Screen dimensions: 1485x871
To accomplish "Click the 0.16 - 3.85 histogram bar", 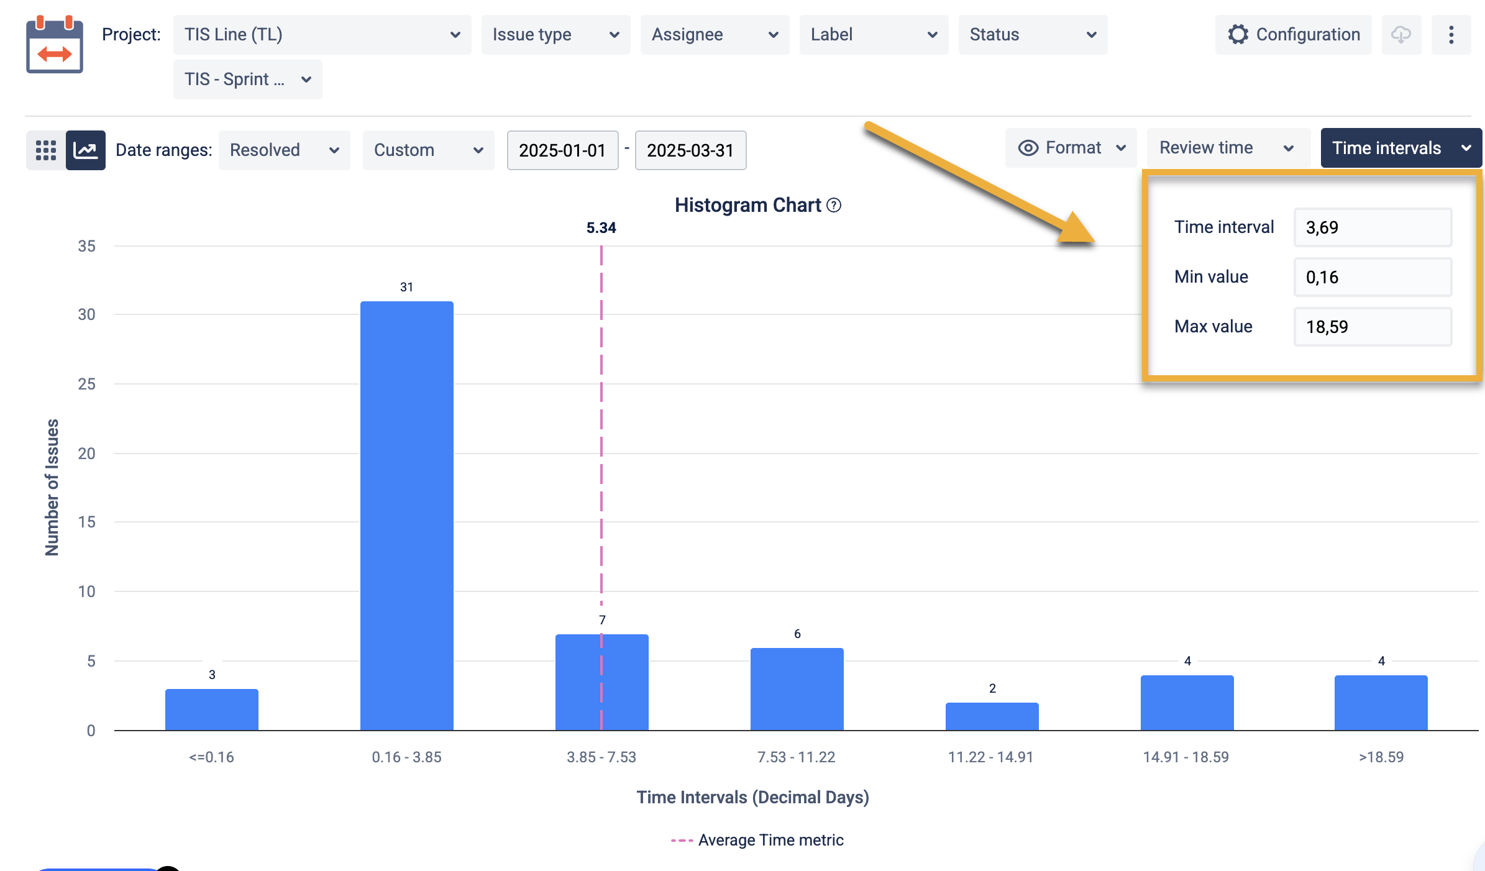I will tap(406, 516).
